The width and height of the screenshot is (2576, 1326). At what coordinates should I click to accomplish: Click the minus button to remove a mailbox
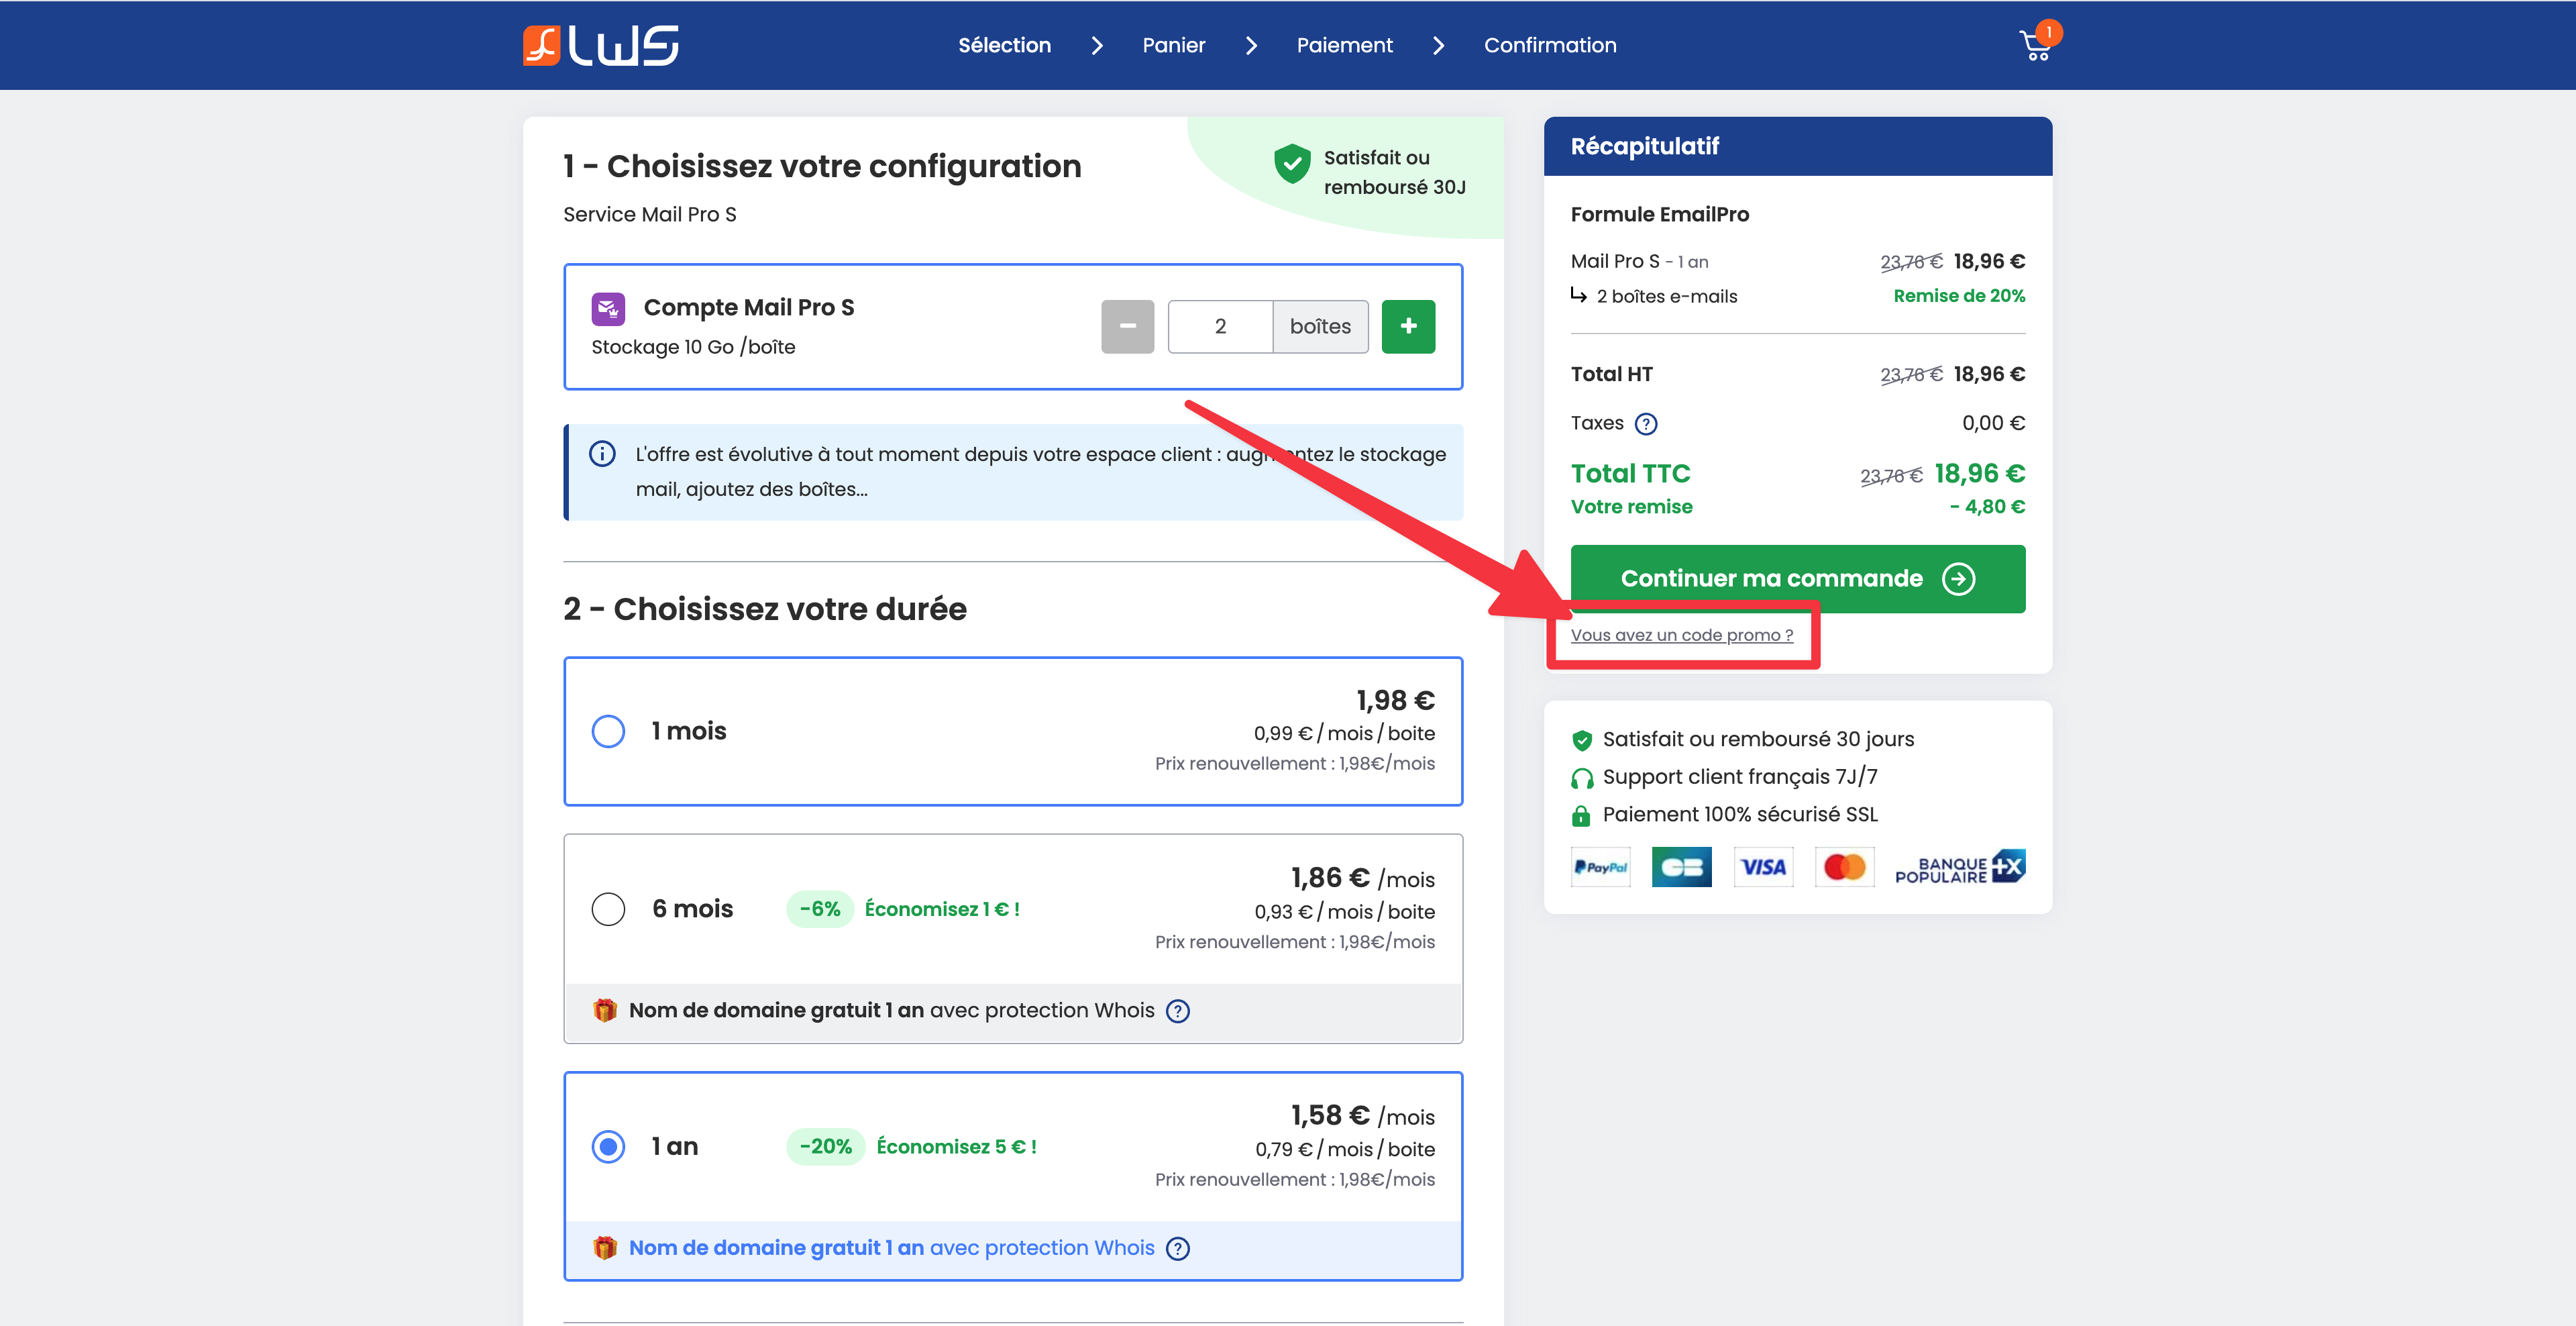(1127, 326)
